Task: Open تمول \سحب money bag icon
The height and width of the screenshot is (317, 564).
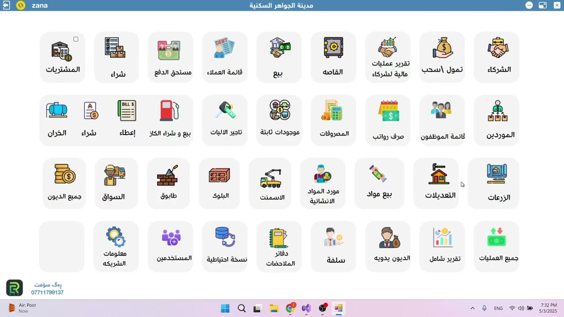Action: pyautogui.click(x=443, y=48)
